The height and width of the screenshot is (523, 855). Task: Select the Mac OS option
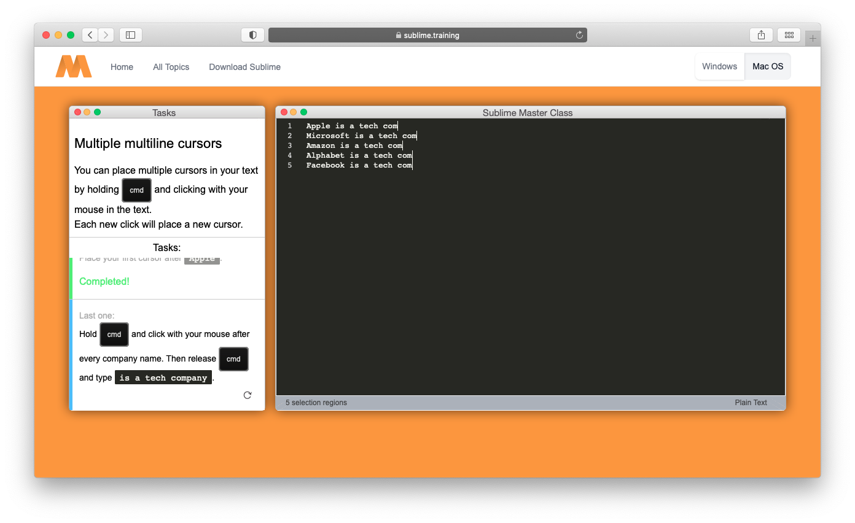(x=768, y=66)
